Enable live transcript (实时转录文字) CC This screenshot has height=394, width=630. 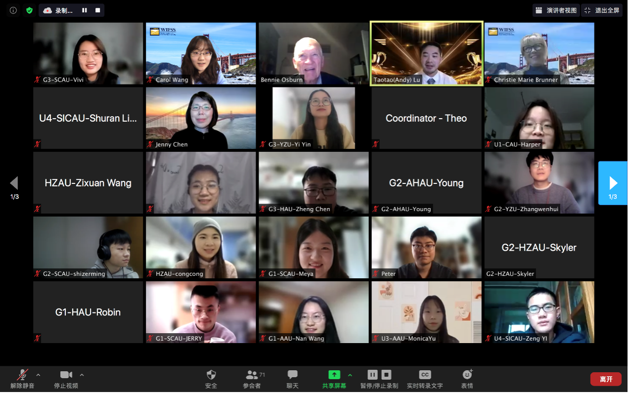(x=424, y=378)
